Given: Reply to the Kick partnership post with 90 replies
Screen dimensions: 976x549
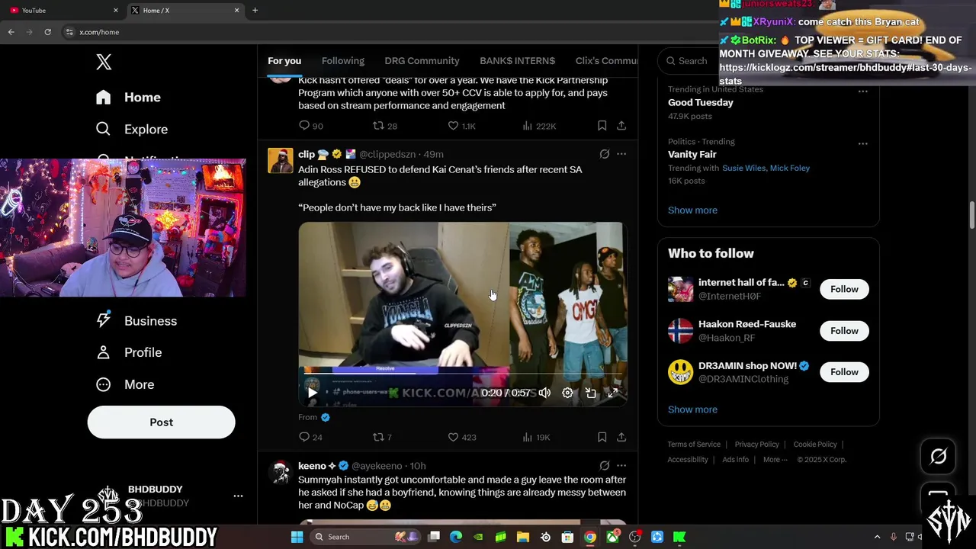Looking at the screenshot, I should tap(310, 126).
